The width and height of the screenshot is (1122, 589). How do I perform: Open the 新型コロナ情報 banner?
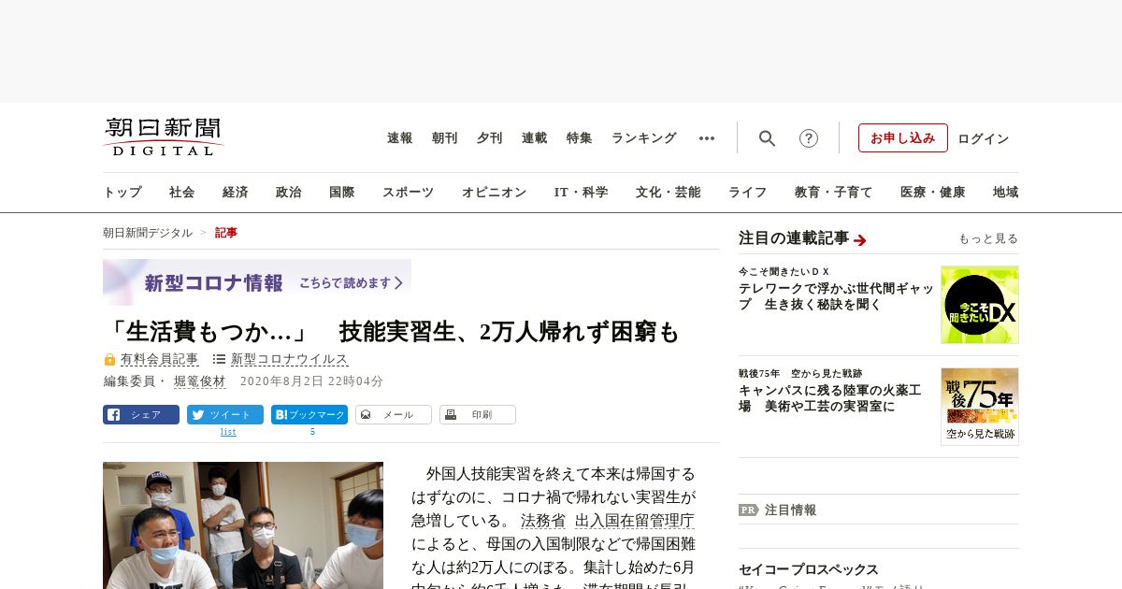[x=257, y=282]
